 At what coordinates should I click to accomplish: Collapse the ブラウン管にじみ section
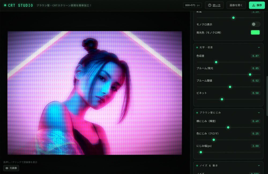(x=259, y=112)
